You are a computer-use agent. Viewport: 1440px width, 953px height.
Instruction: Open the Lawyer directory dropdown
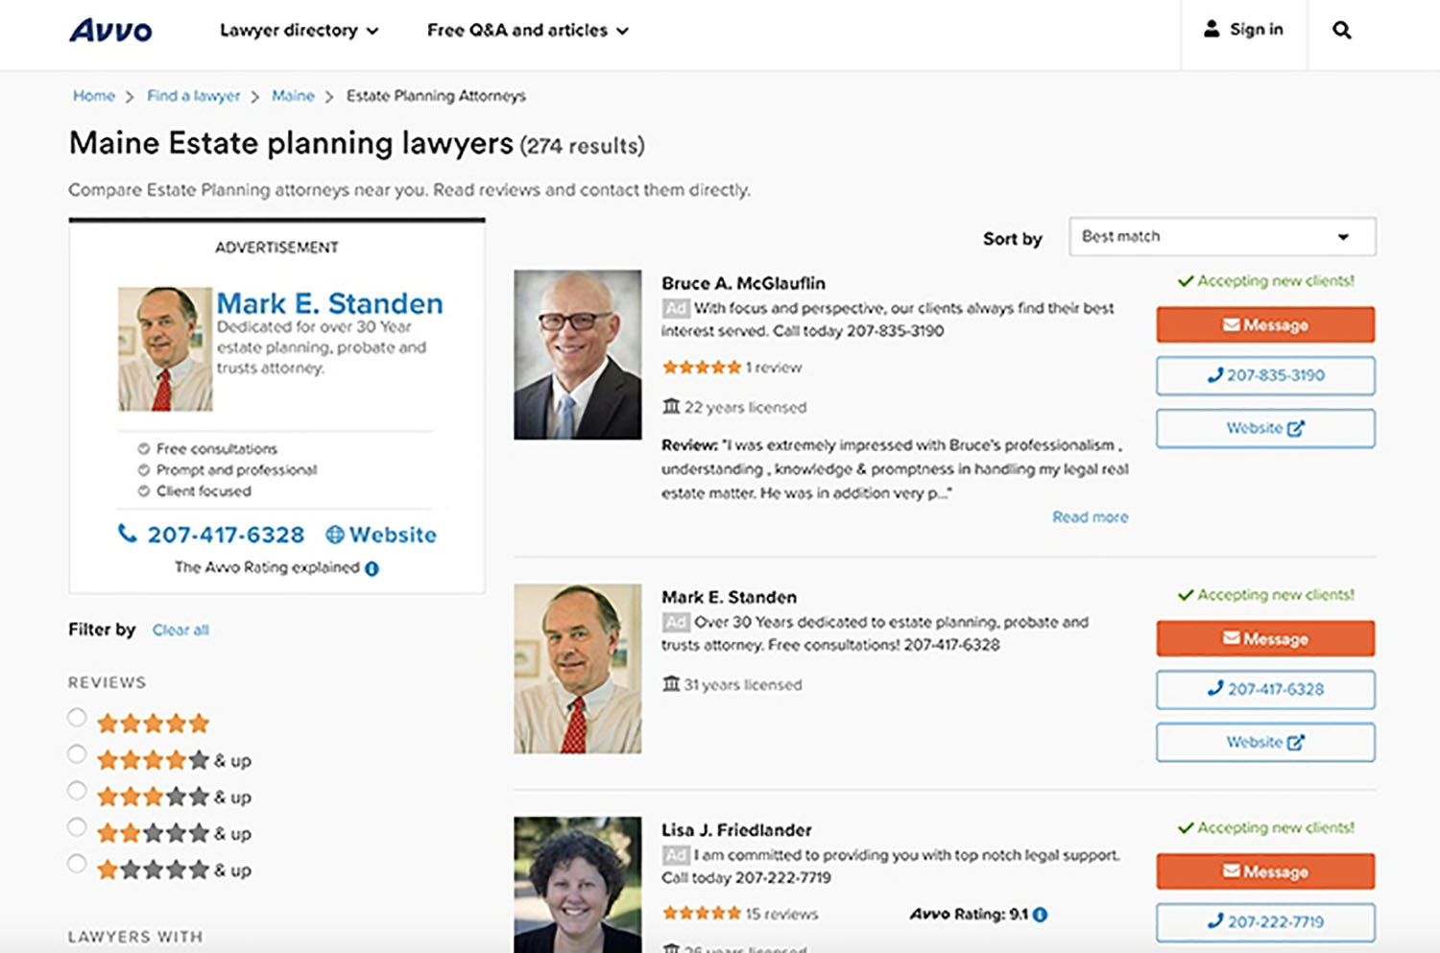[x=298, y=30]
